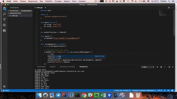The height and width of the screenshot is (99, 177).
Task: Open Microsoft Excel in the Dock
Action: pyautogui.click(x=103, y=95)
